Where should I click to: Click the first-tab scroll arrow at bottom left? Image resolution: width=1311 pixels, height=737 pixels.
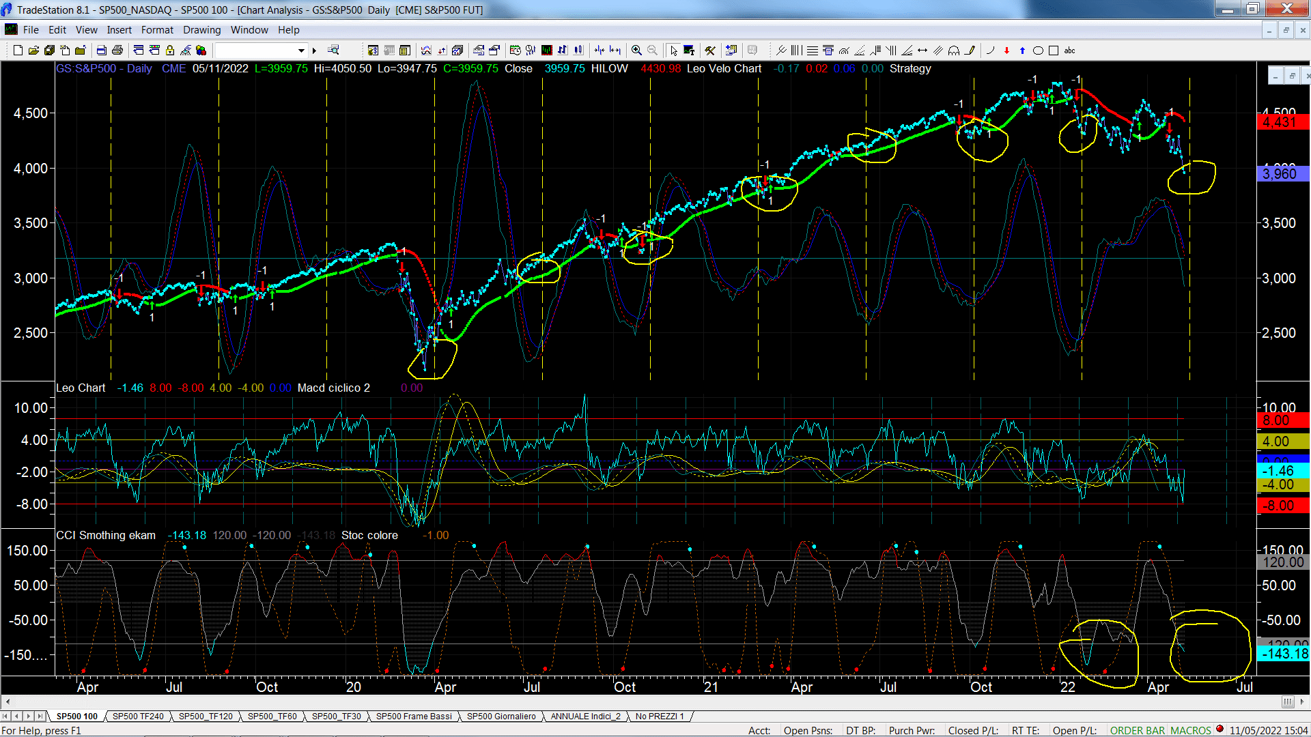coord(5,717)
